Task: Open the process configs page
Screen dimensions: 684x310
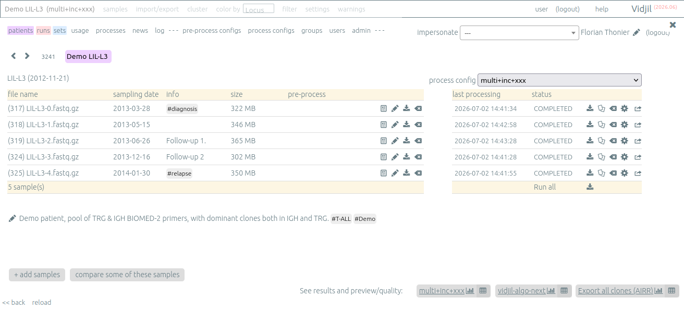Action: pyautogui.click(x=271, y=31)
